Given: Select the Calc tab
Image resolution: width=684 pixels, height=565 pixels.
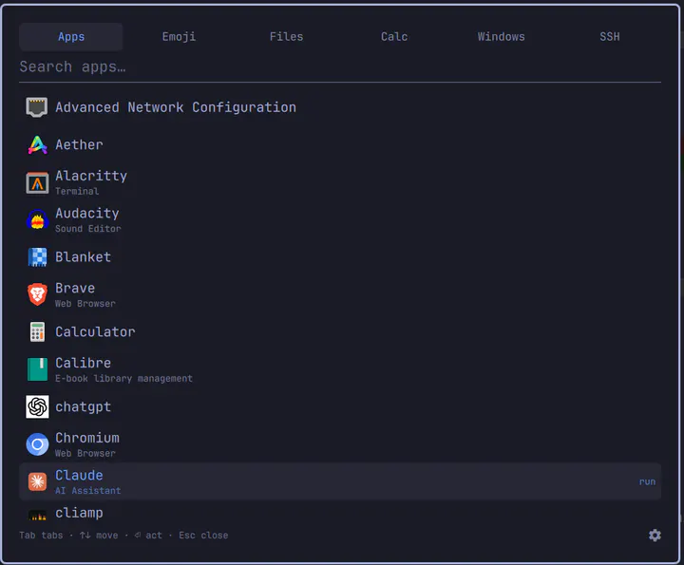Looking at the screenshot, I should [394, 37].
